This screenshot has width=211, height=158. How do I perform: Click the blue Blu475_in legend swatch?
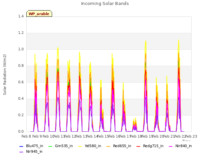pyautogui.click(x=21, y=146)
